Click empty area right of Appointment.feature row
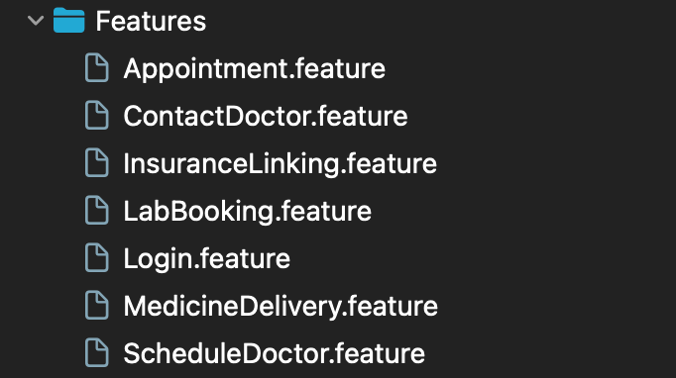This screenshot has width=676, height=378. 530,68
